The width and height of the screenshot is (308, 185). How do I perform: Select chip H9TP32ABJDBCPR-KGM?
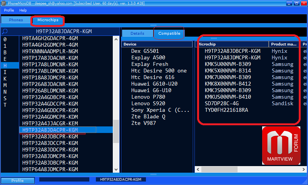pyautogui.click(x=50, y=163)
